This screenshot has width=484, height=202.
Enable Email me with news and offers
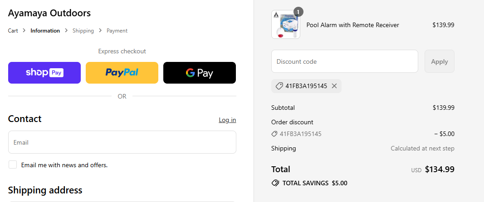(13, 164)
